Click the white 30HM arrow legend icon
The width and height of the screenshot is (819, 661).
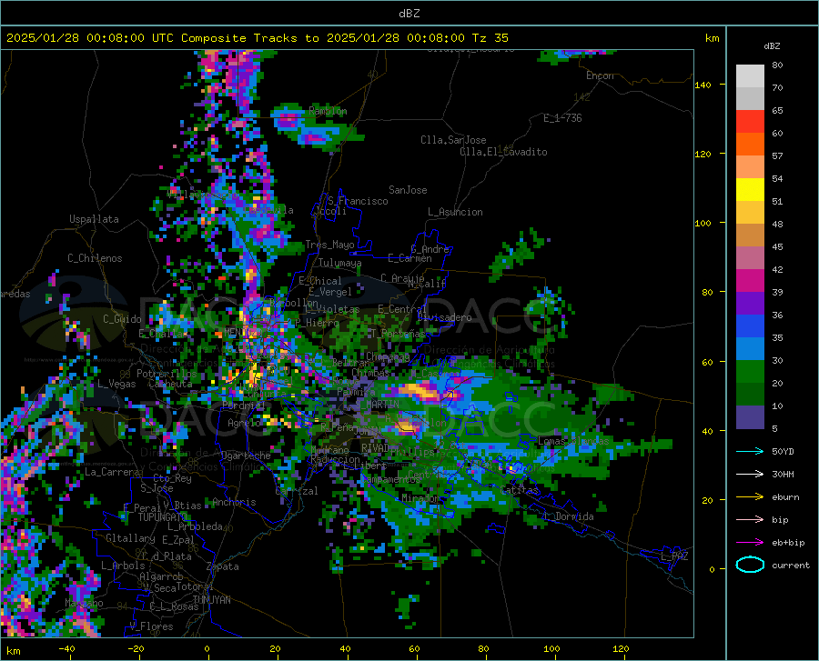click(x=750, y=475)
